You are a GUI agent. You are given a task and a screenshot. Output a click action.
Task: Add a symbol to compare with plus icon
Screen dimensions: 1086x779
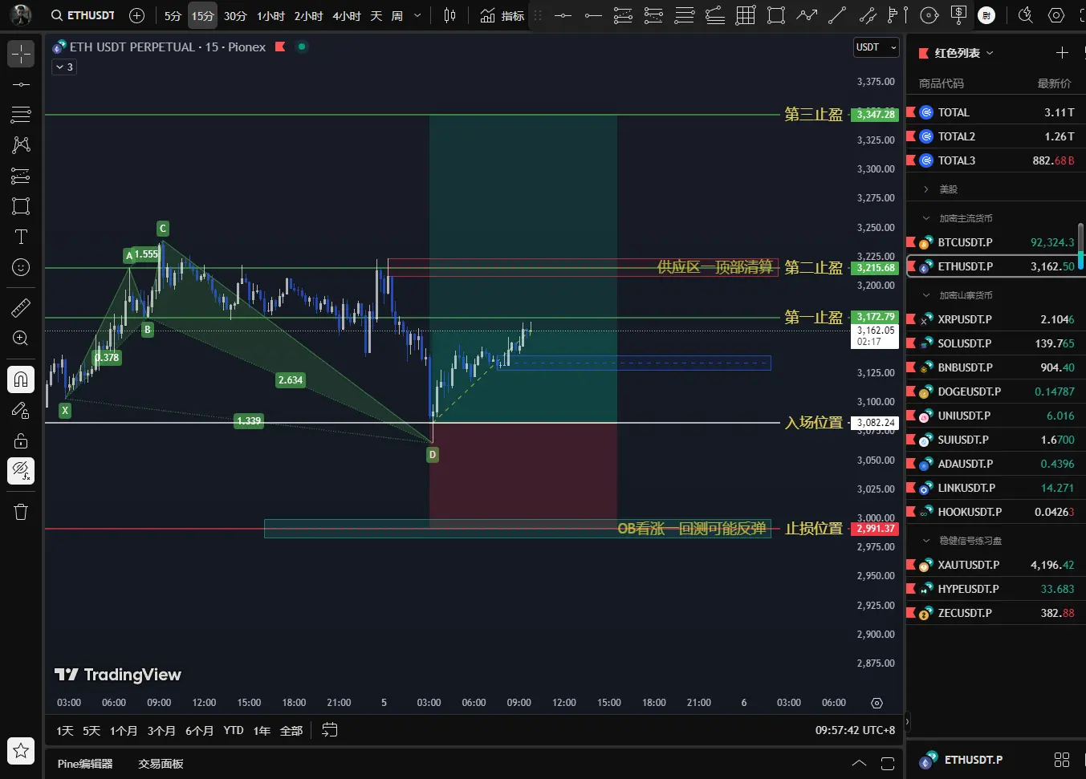coord(136,15)
